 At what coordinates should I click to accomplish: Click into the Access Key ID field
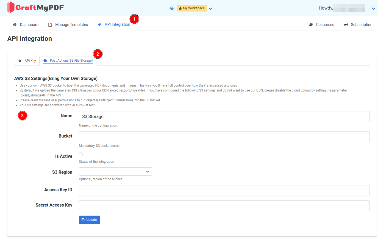(x=224, y=190)
